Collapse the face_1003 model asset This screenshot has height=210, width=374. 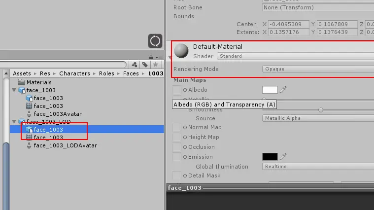click(x=14, y=90)
